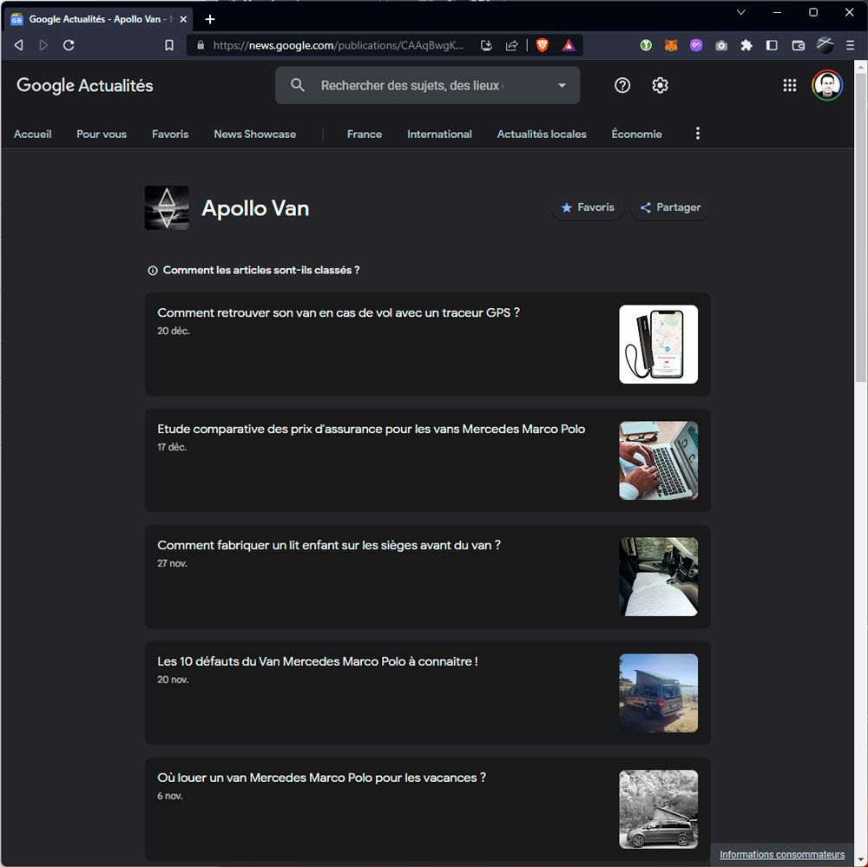Image resolution: width=868 pixels, height=867 pixels.
Task: Open the browser hamburger main menu
Action: [x=851, y=45]
